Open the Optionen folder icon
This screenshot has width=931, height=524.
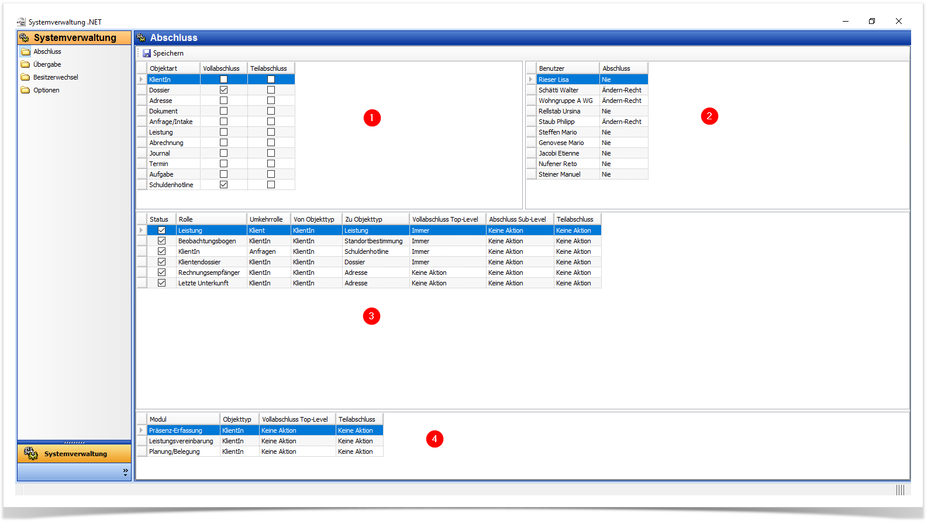(25, 90)
